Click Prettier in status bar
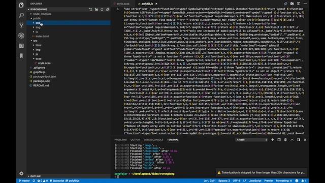 (x=269, y=181)
